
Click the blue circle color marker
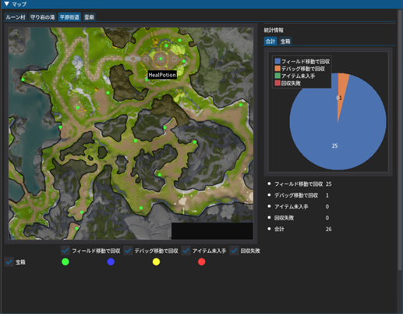click(x=111, y=262)
